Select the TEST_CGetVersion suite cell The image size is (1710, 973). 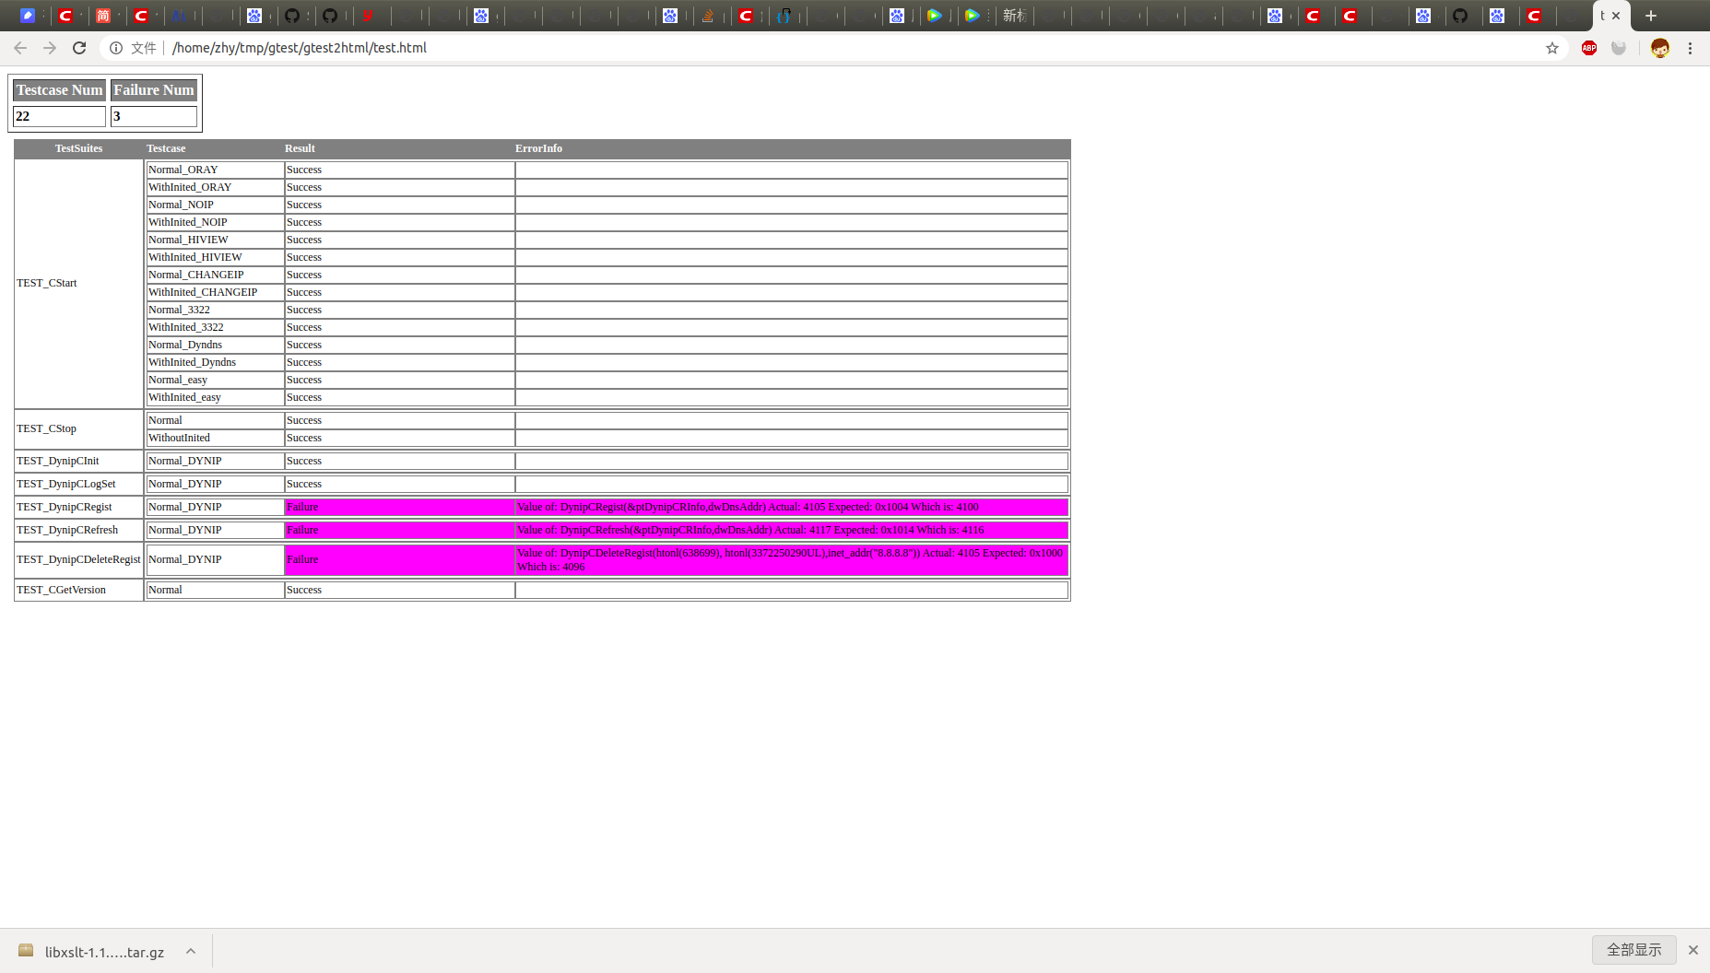(x=79, y=590)
